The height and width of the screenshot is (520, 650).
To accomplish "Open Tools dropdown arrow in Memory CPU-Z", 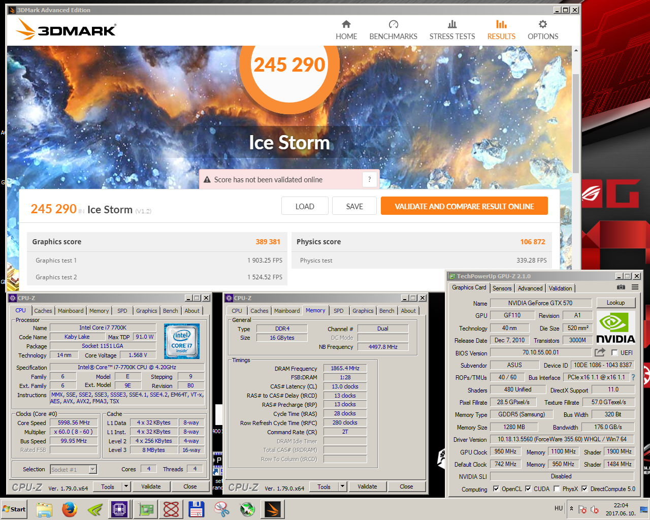I will click(342, 486).
